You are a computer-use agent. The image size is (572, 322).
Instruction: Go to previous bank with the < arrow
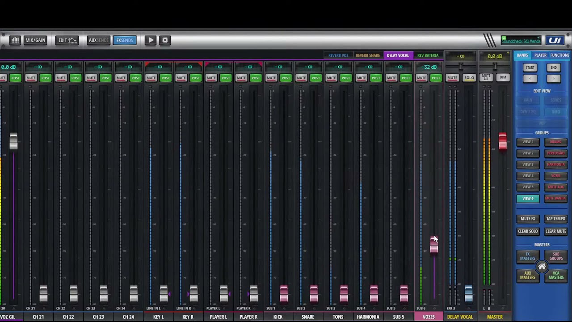[530, 78]
